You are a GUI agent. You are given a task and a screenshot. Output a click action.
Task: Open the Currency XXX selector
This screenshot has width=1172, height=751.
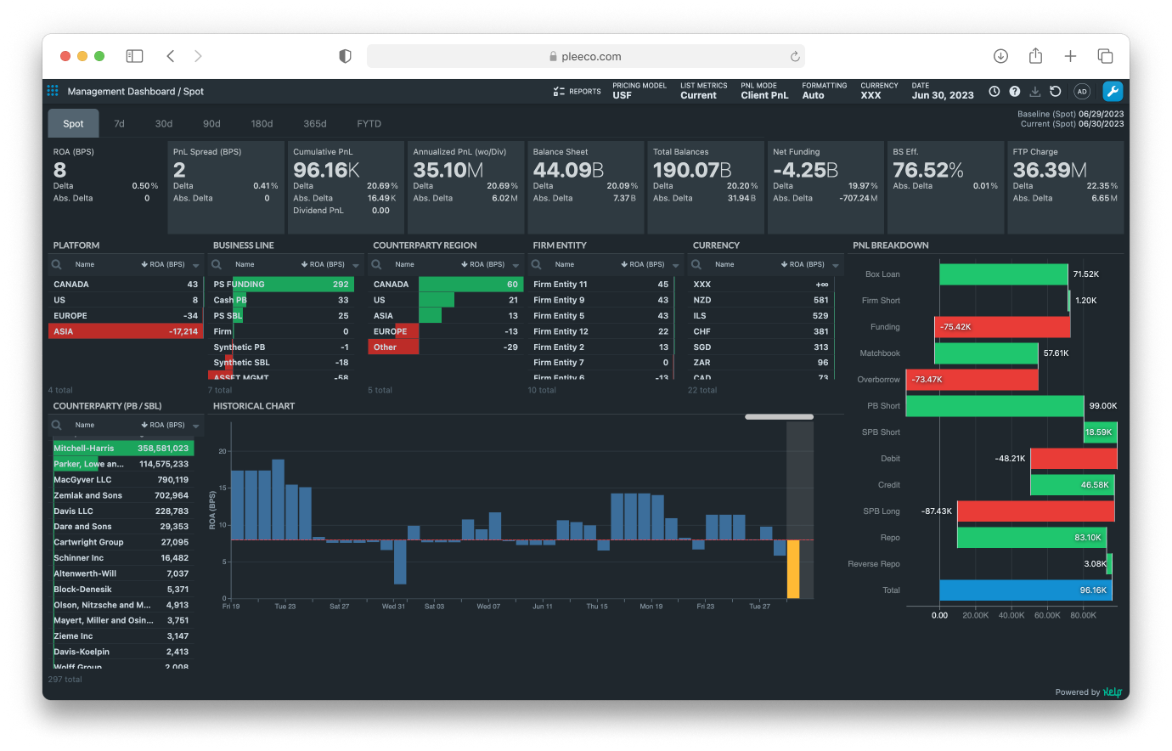click(878, 91)
